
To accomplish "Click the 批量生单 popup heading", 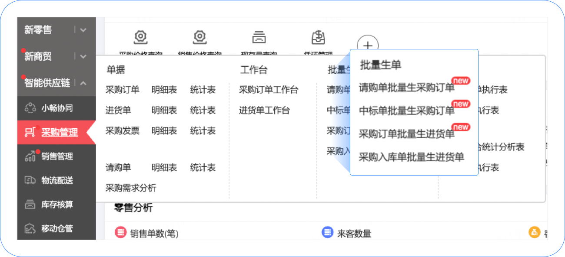I will (381, 65).
